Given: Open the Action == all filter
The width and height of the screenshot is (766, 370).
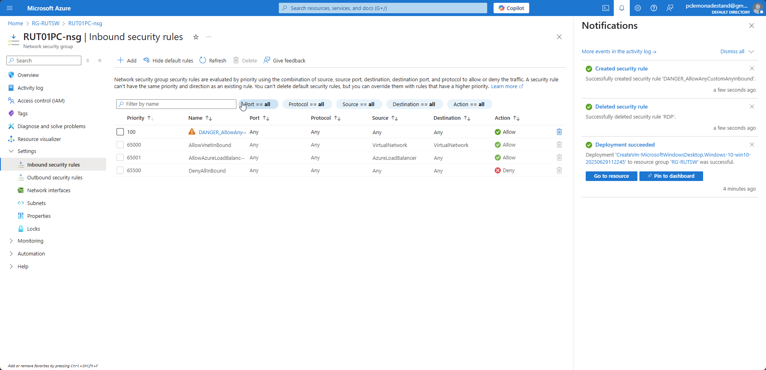Looking at the screenshot, I should [470, 104].
